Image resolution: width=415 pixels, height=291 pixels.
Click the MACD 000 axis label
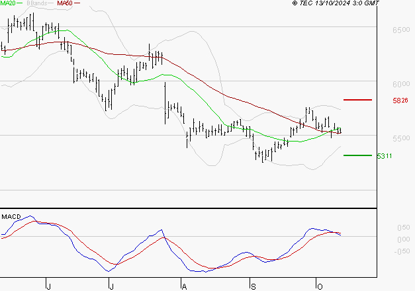[x=404, y=239]
